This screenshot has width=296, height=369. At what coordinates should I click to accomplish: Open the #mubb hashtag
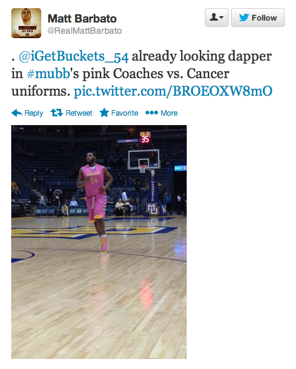click(x=48, y=74)
